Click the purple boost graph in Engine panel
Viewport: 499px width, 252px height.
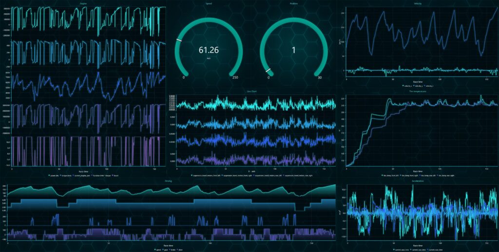(89, 152)
